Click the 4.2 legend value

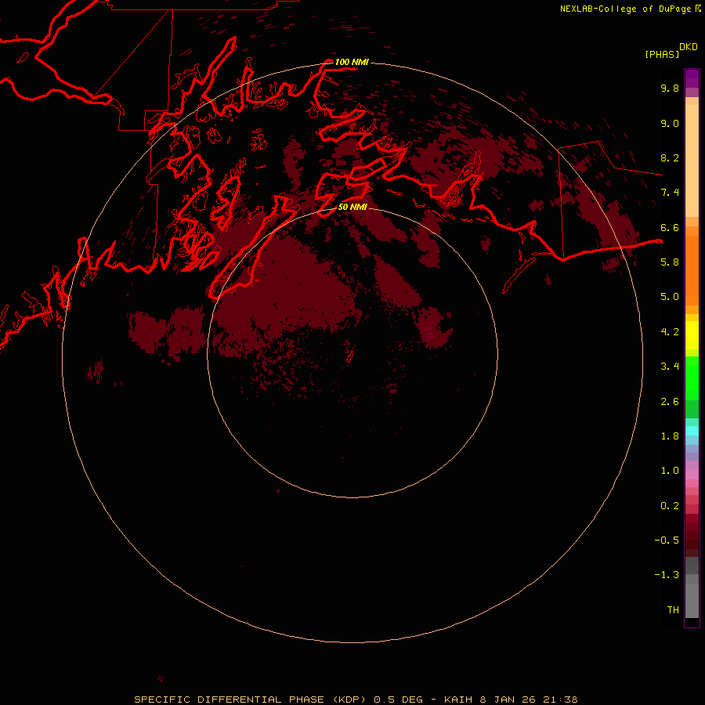(x=670, y=331)
